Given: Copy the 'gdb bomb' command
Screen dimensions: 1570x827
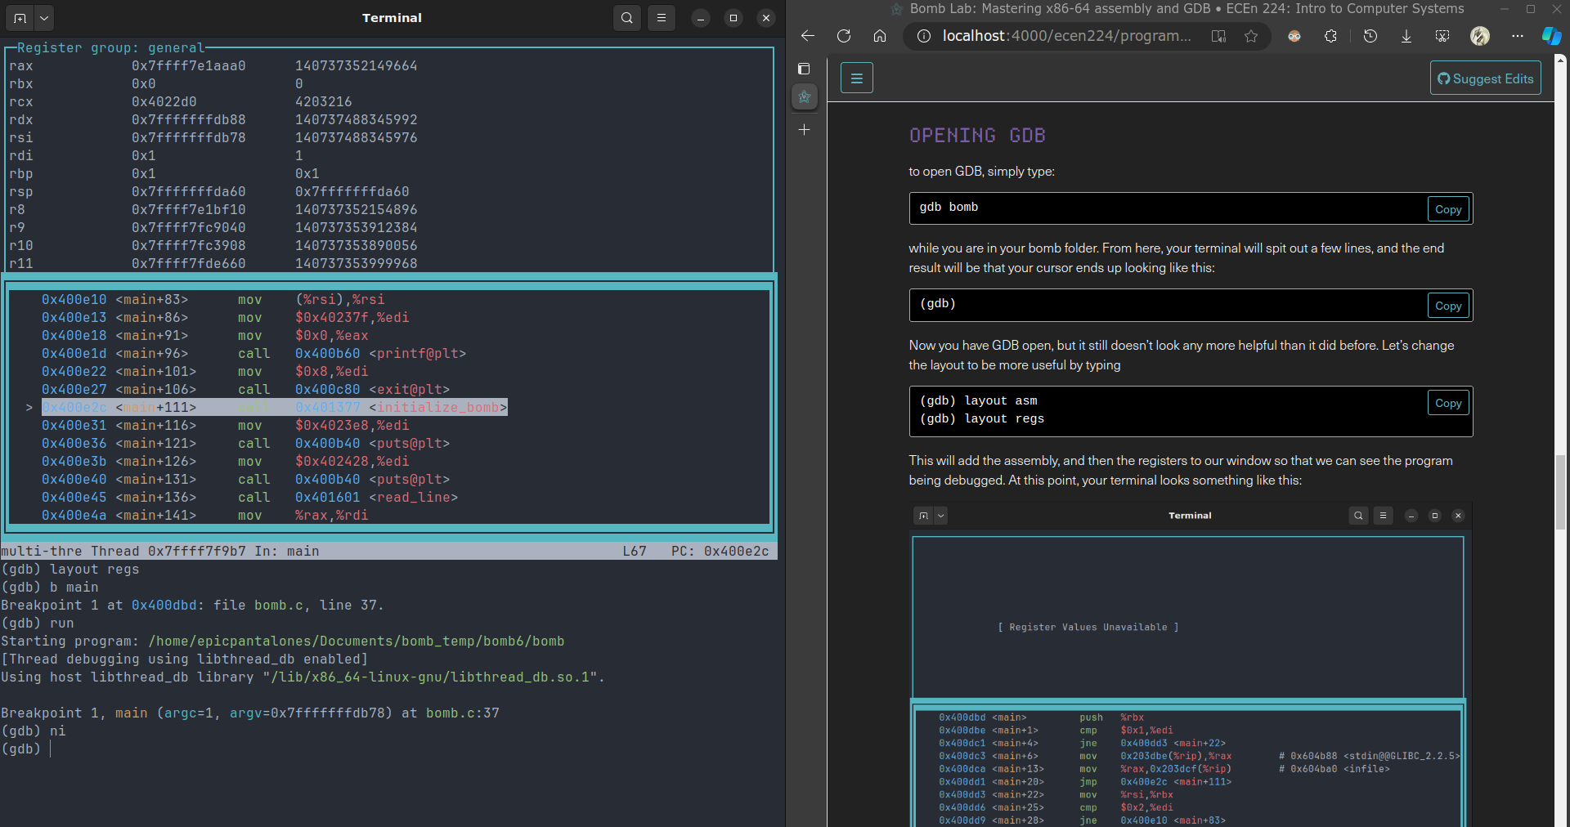Looking at the screenshot, I should point(1447,209).
